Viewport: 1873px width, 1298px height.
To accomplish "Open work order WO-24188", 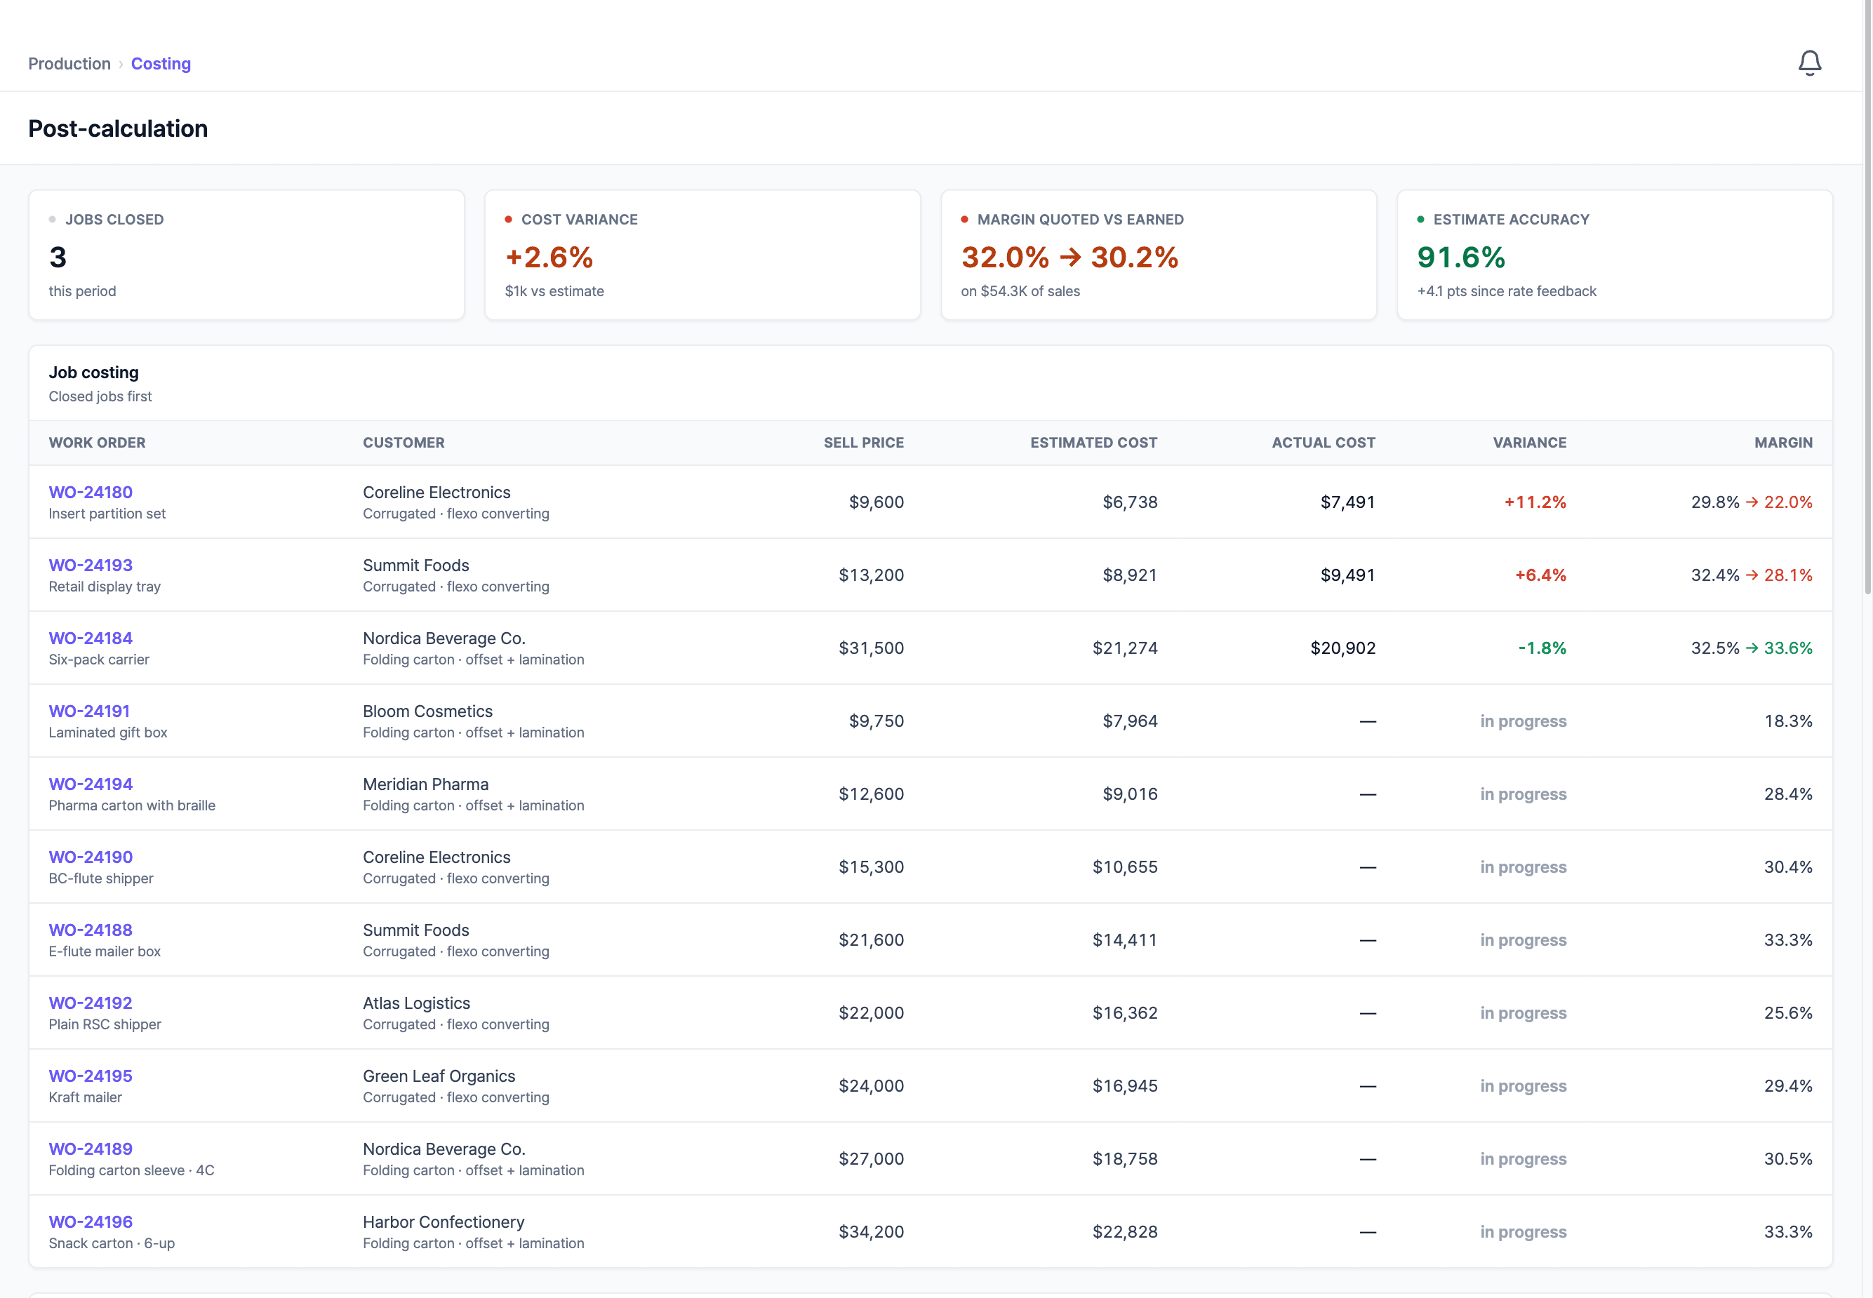I will pyautogui.click(x=91, y=930).
